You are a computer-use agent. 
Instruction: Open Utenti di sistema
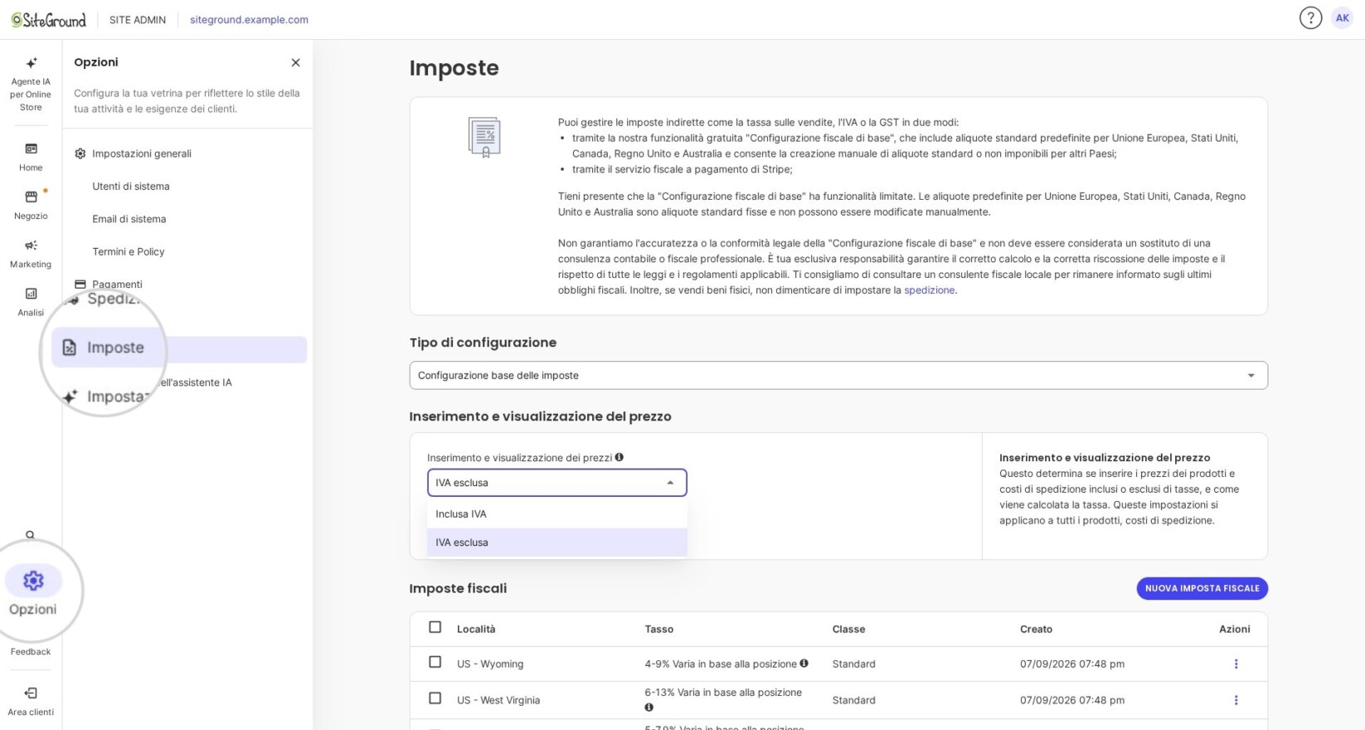[131, 186]
